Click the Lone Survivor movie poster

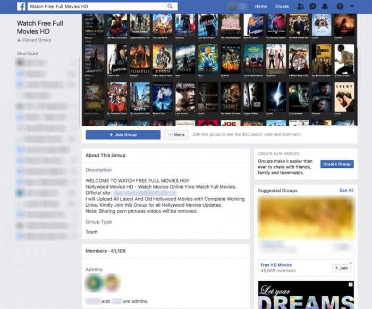[x=185, y=97]
